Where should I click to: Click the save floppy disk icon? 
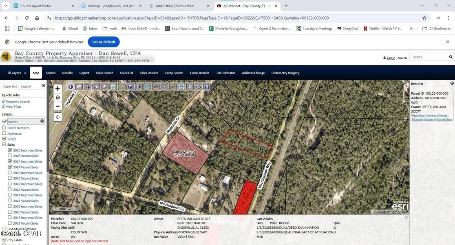(x=207, y=87)
